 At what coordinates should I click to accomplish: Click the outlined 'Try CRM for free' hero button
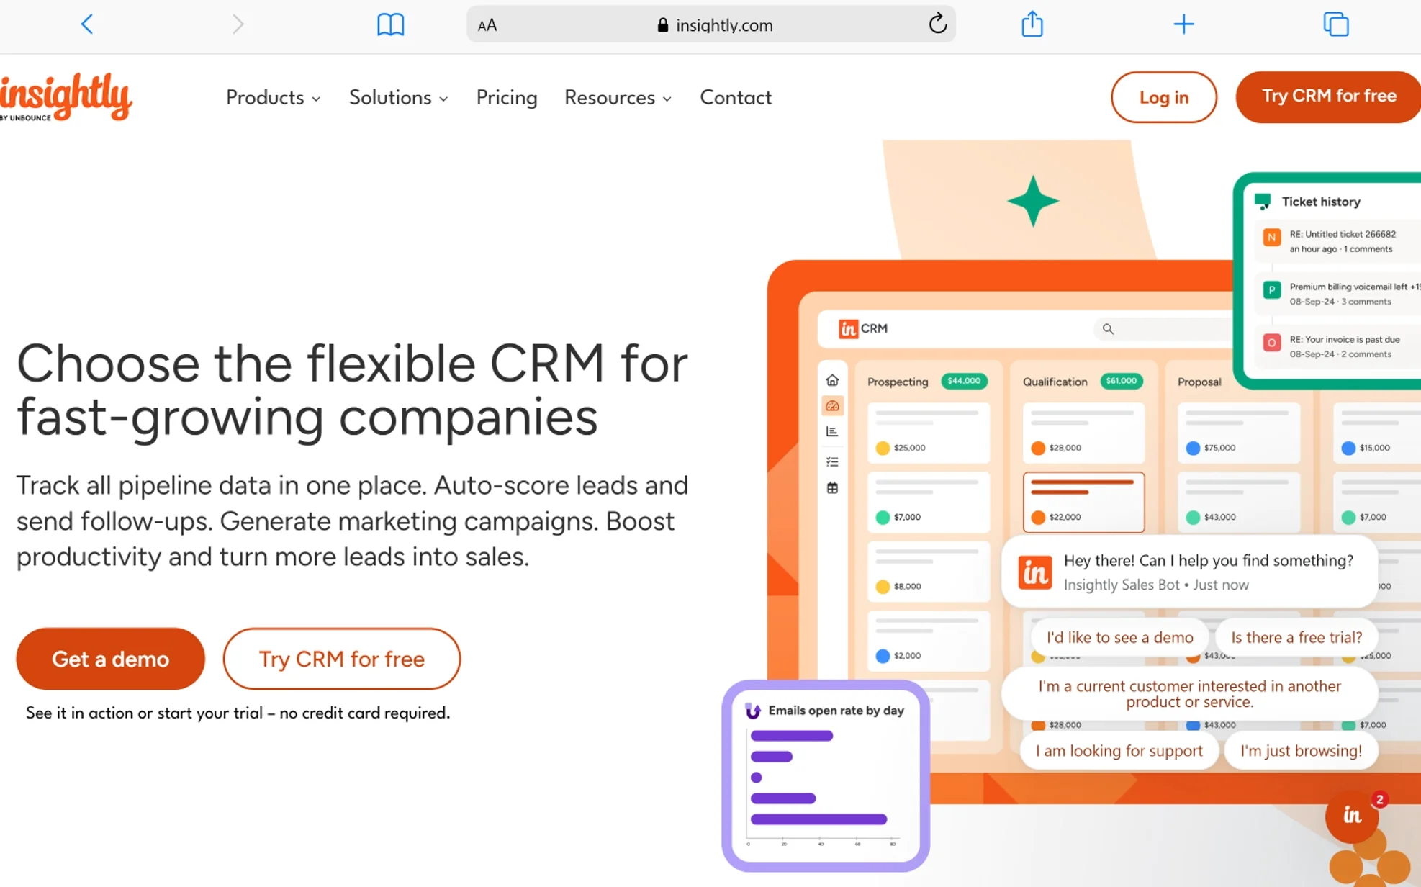[341, 659]
